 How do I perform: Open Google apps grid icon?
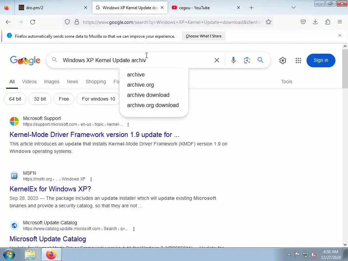pyautogui.click(x=298, y=60)
